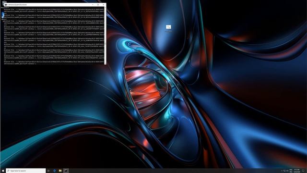Viewport: 307px width, 173px height.
Task: Select the command prompt taskbar button
Action: (66, 171)
